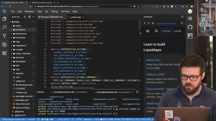Open the Stake to a DSP link
216x121 pixels.
pos(155,75)
